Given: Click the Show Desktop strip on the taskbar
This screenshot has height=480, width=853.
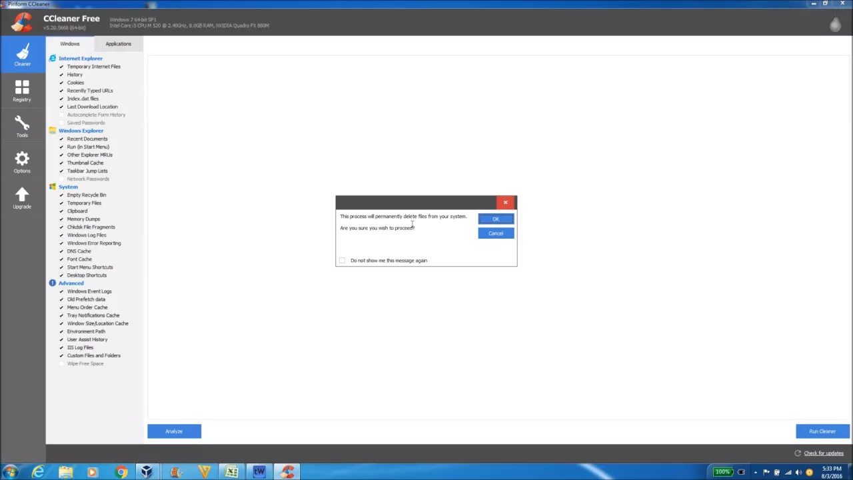Looking at the screenshot, I should pos(849,472).
